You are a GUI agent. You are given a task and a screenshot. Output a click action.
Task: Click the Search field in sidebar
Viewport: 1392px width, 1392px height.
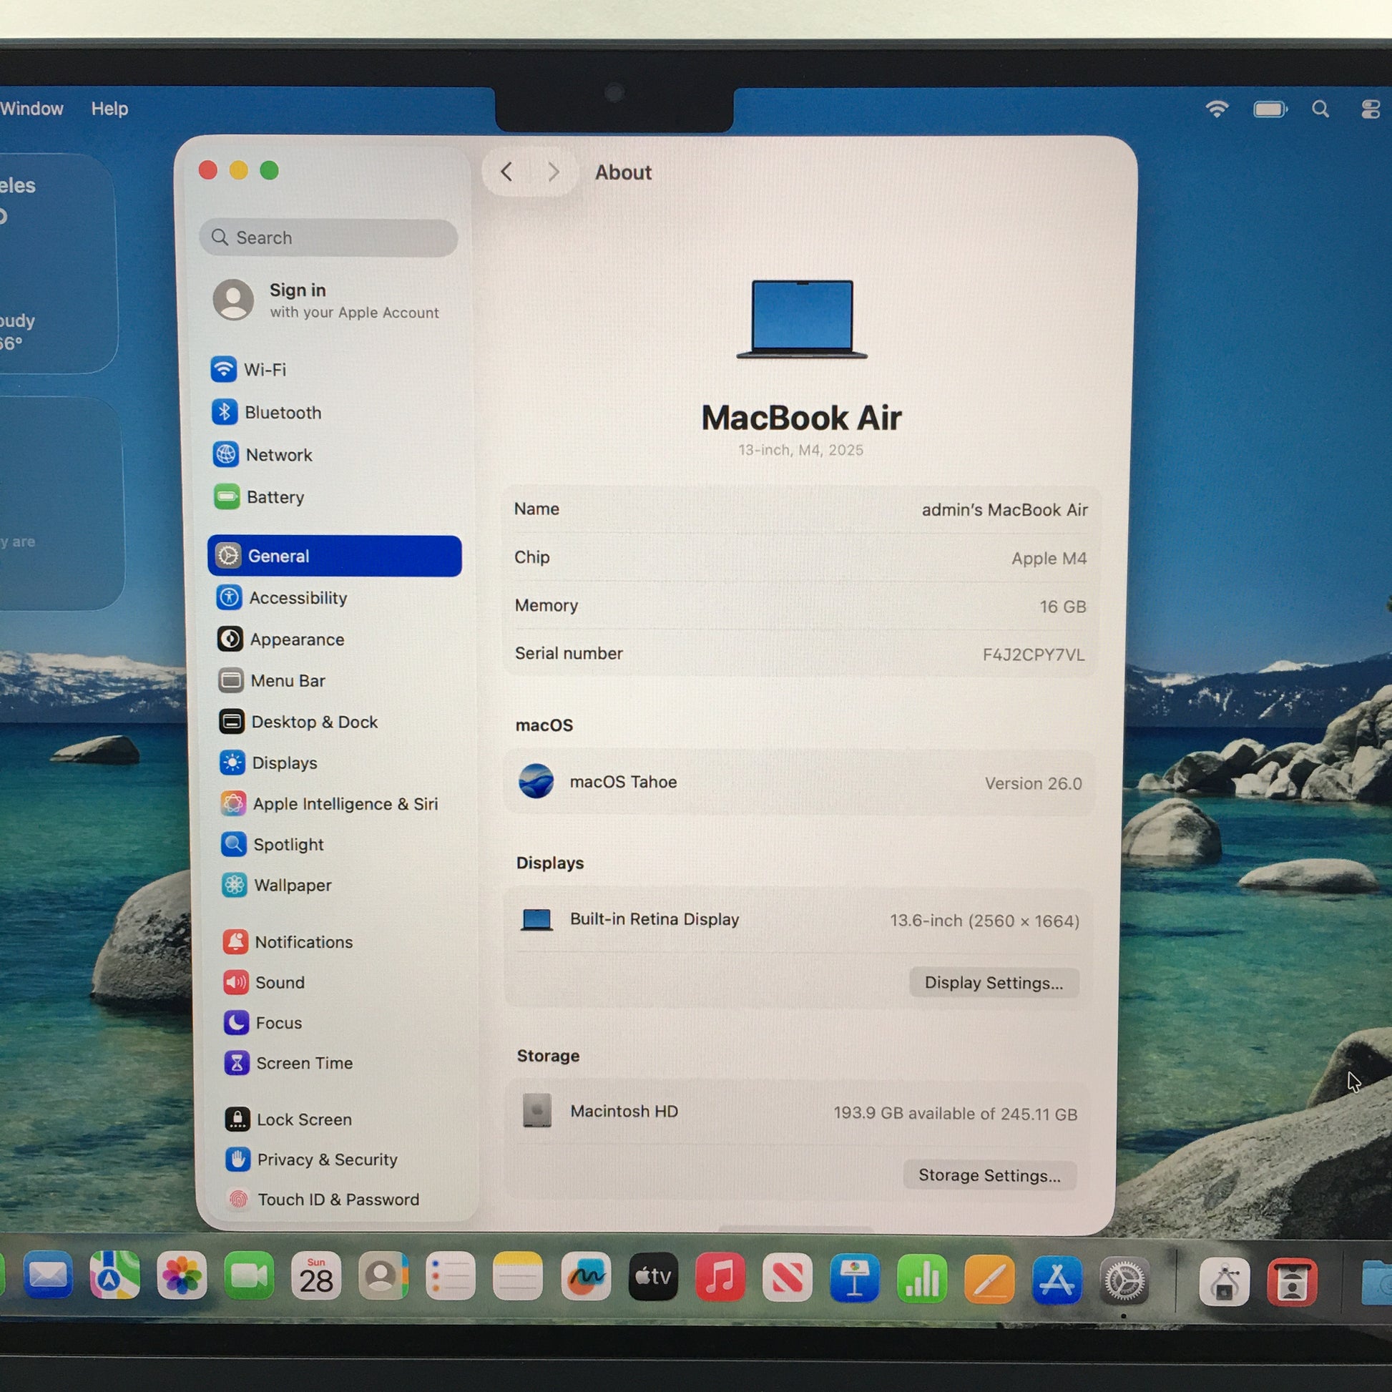point(328,237)
